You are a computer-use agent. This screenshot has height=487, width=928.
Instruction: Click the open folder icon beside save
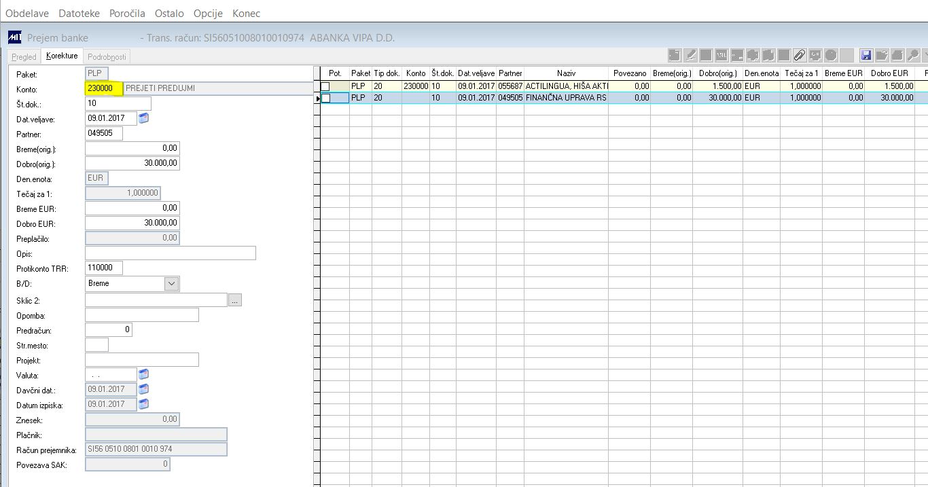pyautogui.click(x=882, y=55)
